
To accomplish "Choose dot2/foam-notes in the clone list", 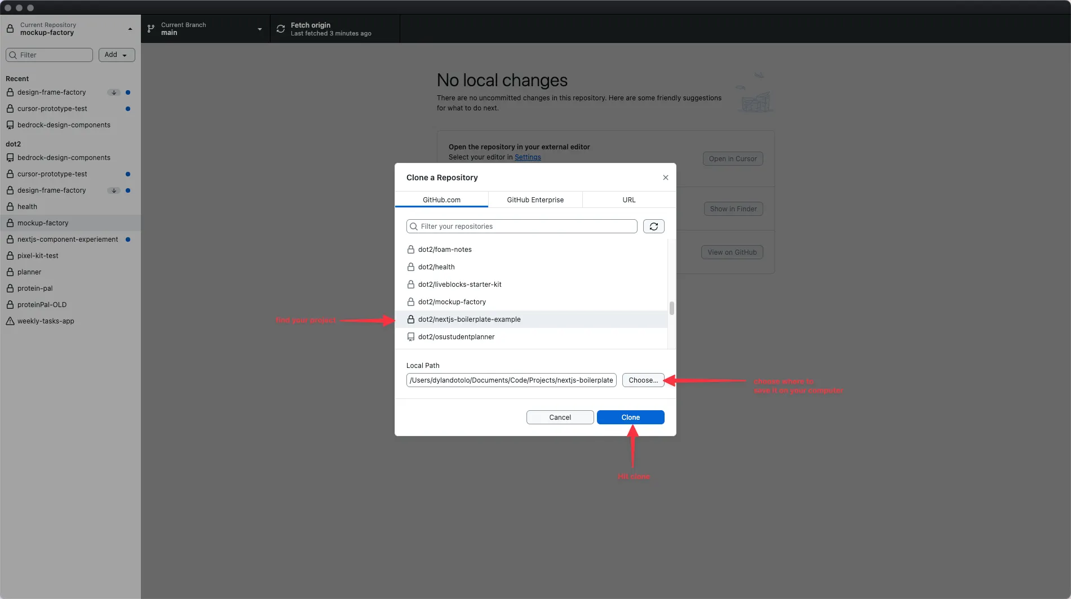I will coord(532,250).
